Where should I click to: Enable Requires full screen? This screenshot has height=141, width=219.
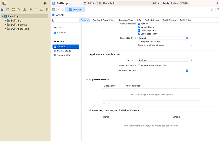(139, 42)
